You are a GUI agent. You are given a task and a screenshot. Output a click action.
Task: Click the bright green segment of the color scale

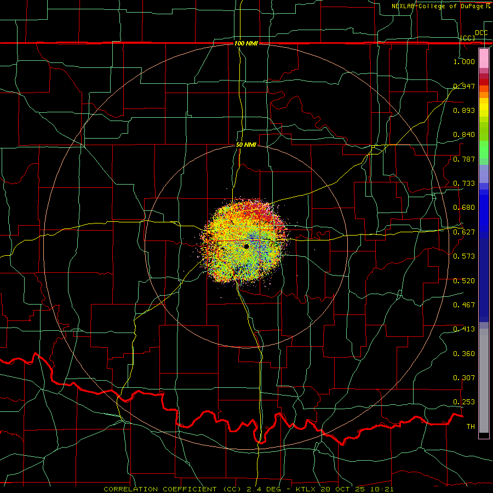click(484, 150)
